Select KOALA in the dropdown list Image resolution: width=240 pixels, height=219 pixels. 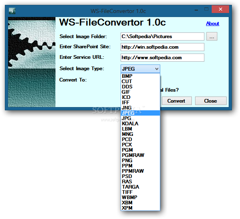[x=140, y=124]
